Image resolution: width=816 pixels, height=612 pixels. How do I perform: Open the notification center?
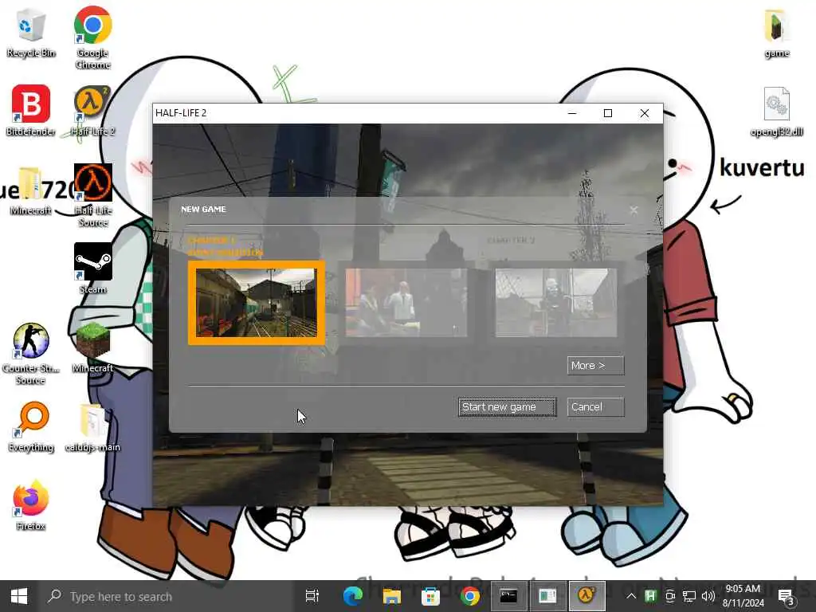coord(786,596)
